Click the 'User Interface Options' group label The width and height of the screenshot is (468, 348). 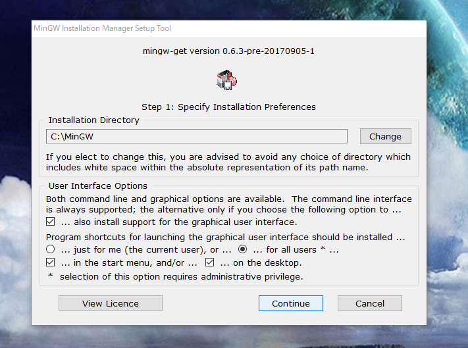(98, 186)
